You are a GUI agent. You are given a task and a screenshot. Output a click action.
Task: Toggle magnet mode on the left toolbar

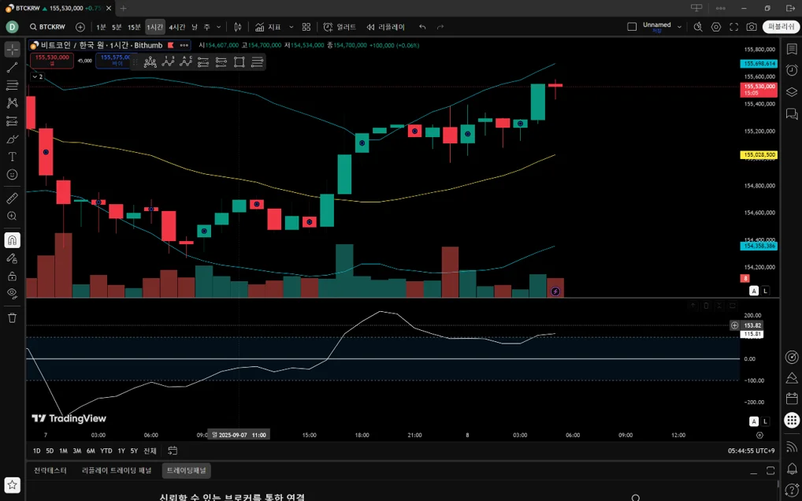pos(13,239)
